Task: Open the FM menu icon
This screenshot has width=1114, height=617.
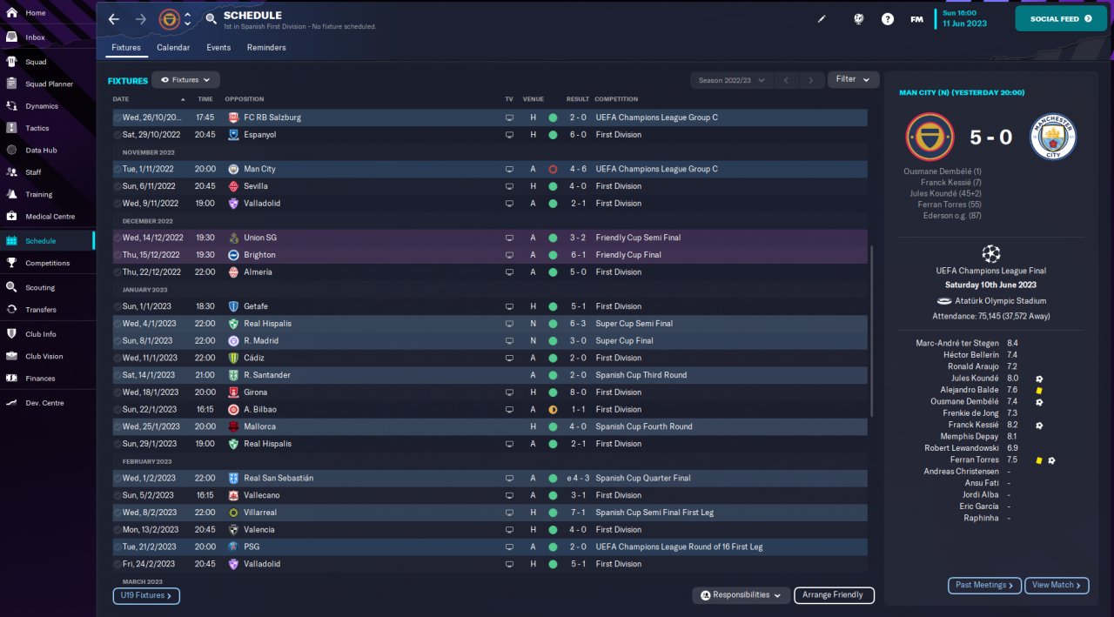Action: [916, 18]
